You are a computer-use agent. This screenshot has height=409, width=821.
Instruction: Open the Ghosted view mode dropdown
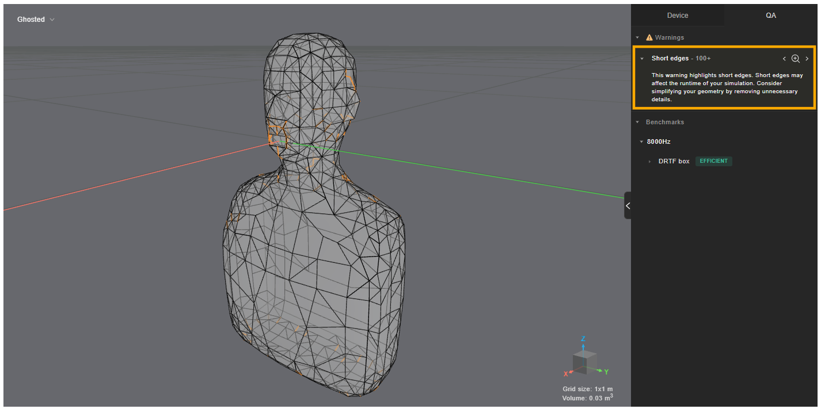pyautogui.click(x=36, y=20)
